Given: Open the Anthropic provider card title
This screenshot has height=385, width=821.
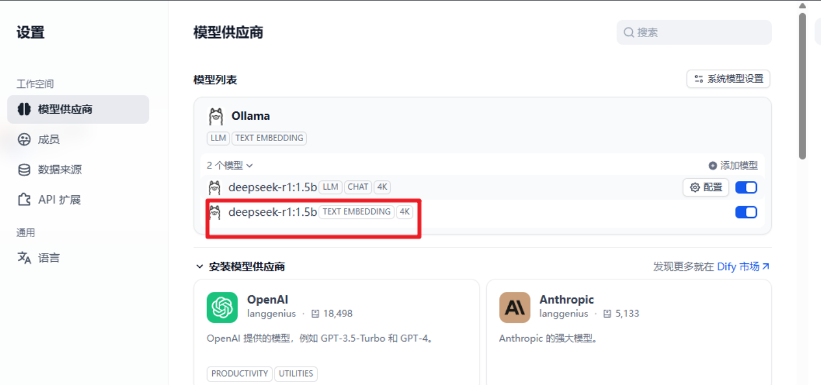Looking at the screenshot, I should coord(567,299).
